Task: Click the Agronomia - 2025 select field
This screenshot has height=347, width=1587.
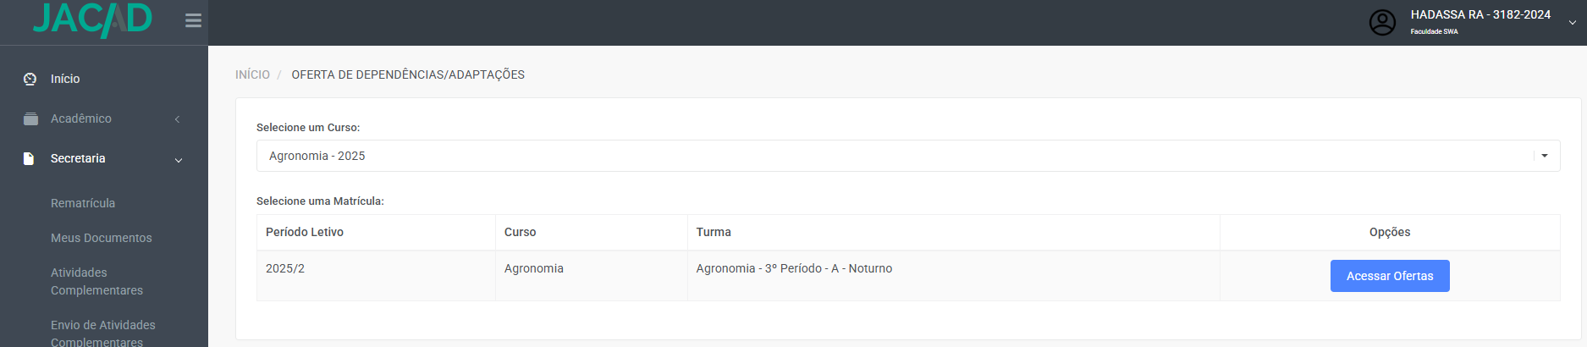Action: [x=908, y=156]
